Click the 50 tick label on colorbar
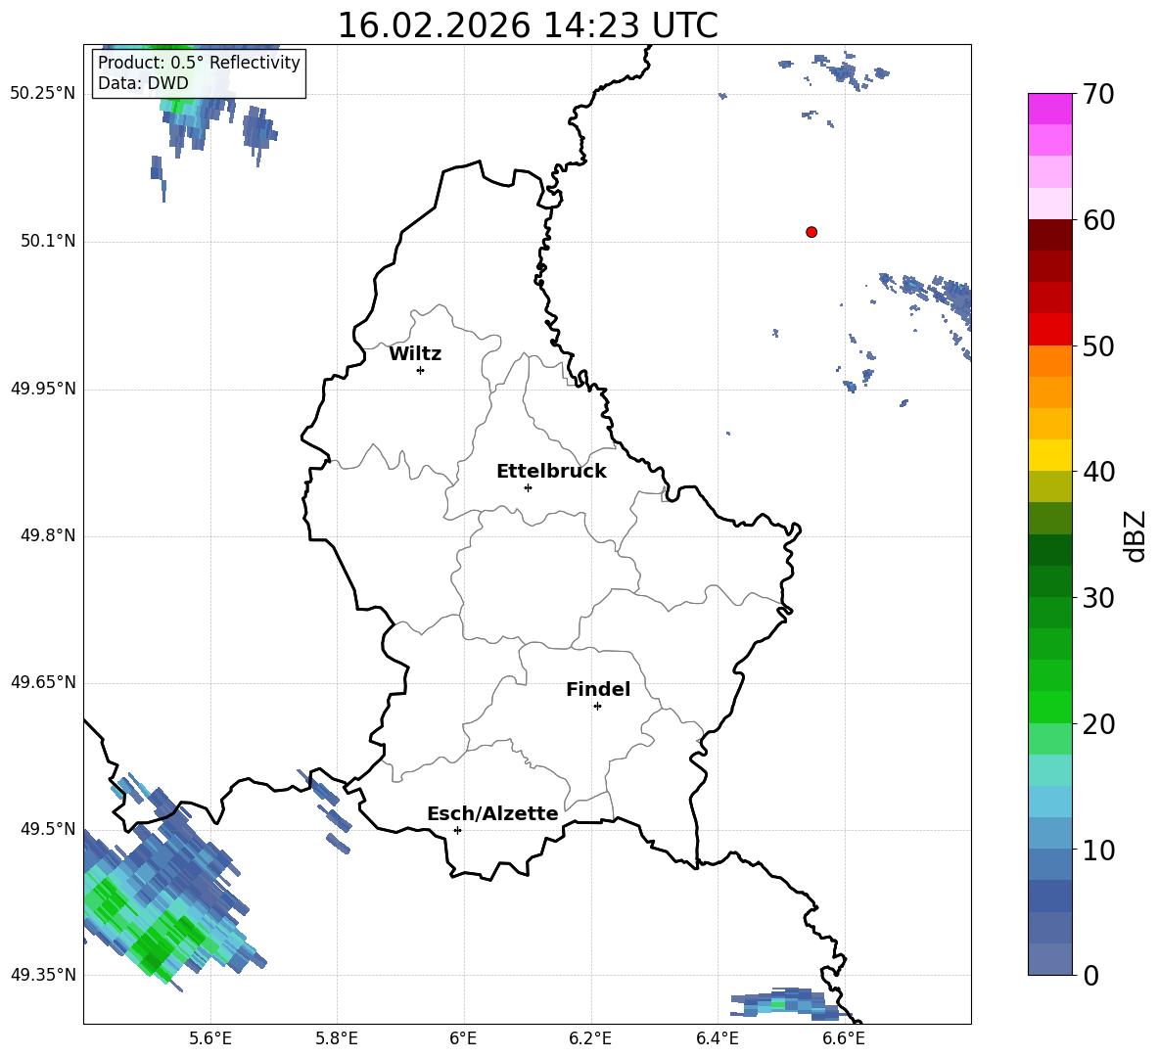The height and width of the screenshot is (1058, 1159). coord(1098,346)
